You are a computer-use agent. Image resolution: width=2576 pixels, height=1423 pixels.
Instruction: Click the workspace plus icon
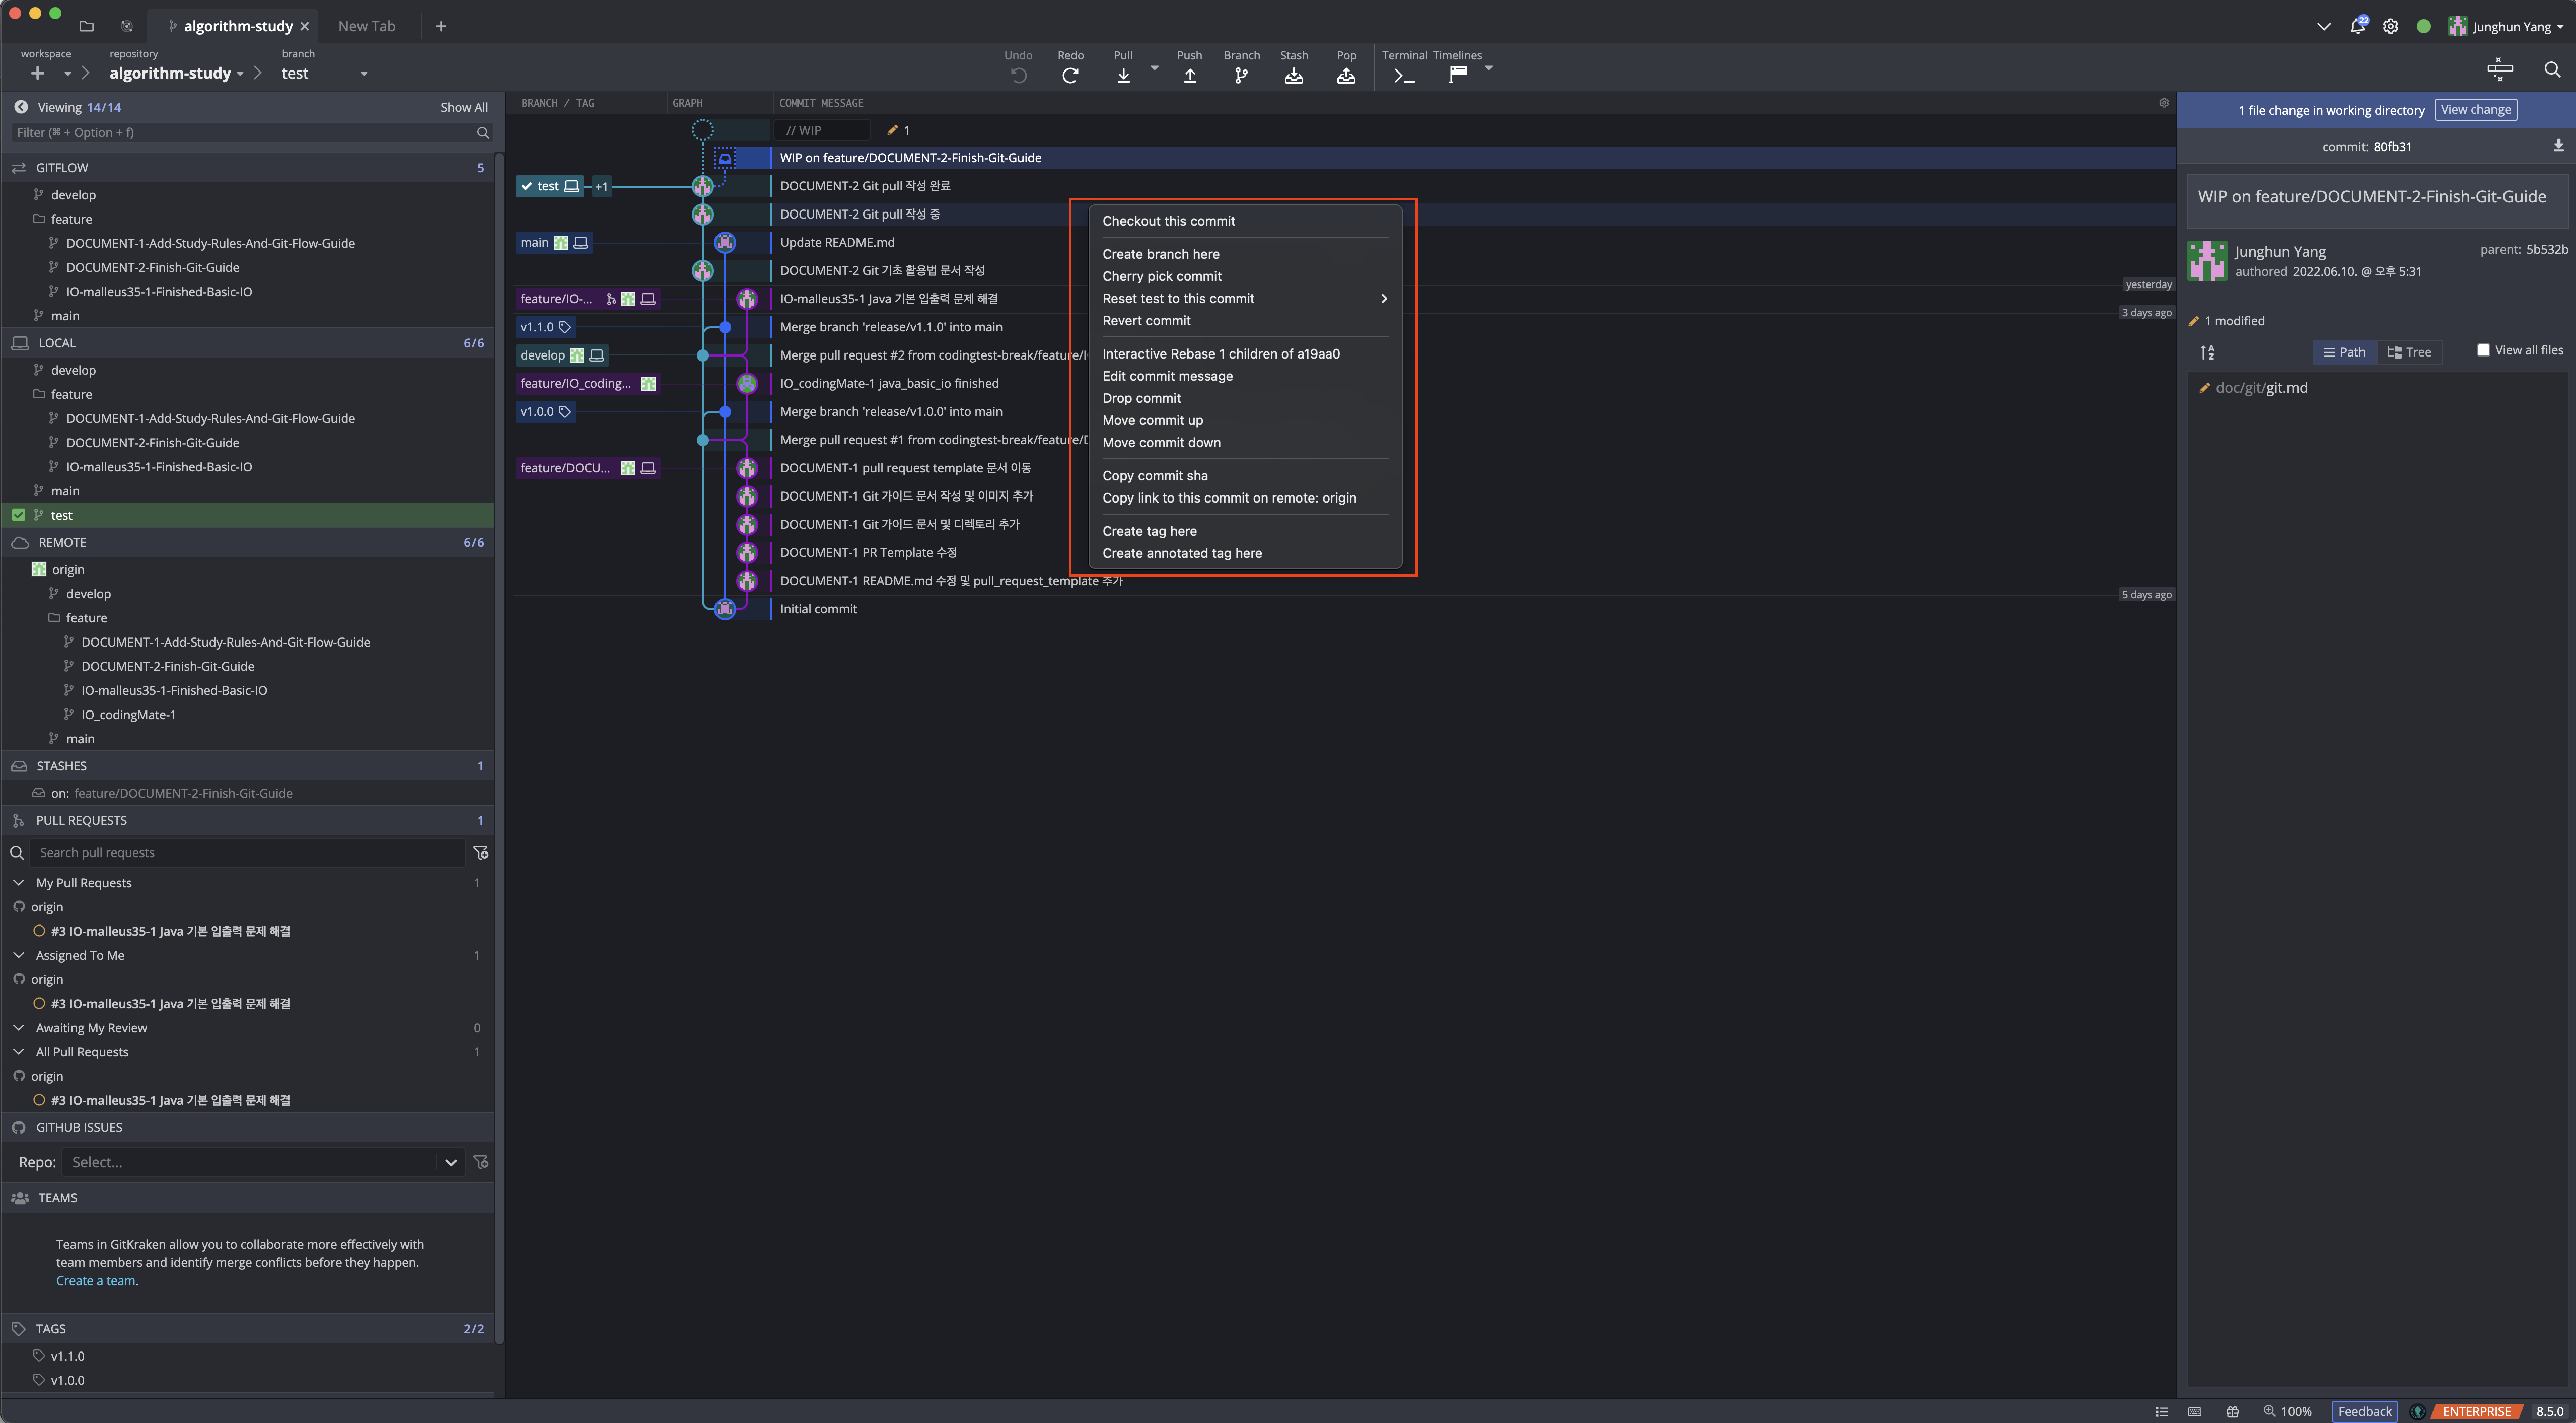38,73
